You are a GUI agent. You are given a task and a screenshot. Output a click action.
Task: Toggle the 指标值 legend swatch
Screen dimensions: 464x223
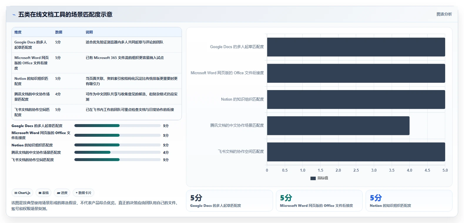[313, 178]
